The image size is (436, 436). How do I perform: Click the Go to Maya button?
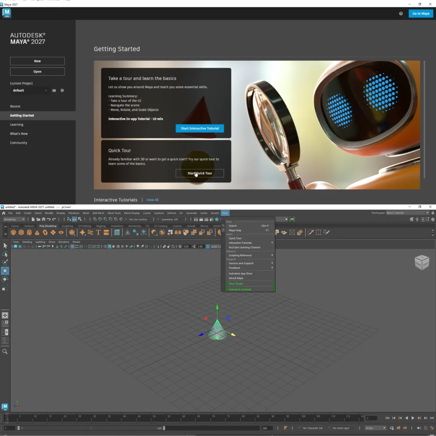click(x=421, y=13)
